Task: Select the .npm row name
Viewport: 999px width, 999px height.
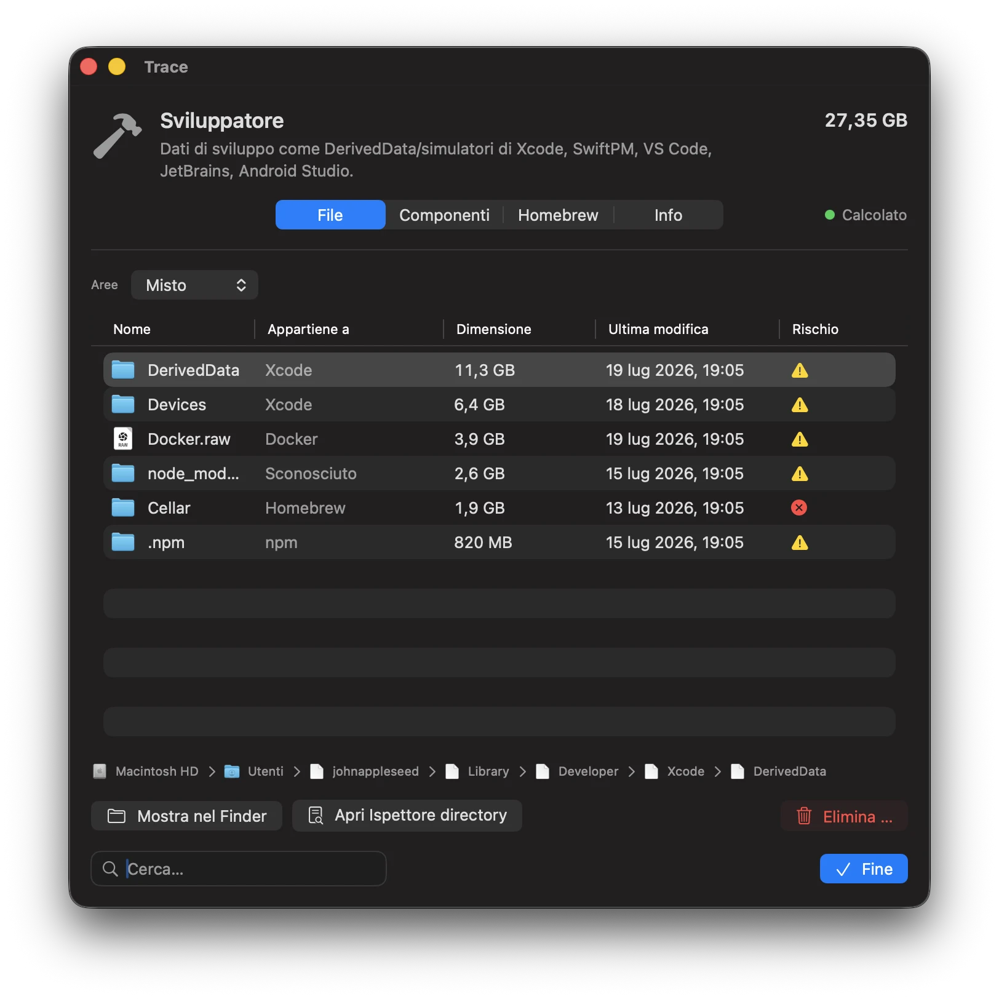Action: (x=166, y=543)
